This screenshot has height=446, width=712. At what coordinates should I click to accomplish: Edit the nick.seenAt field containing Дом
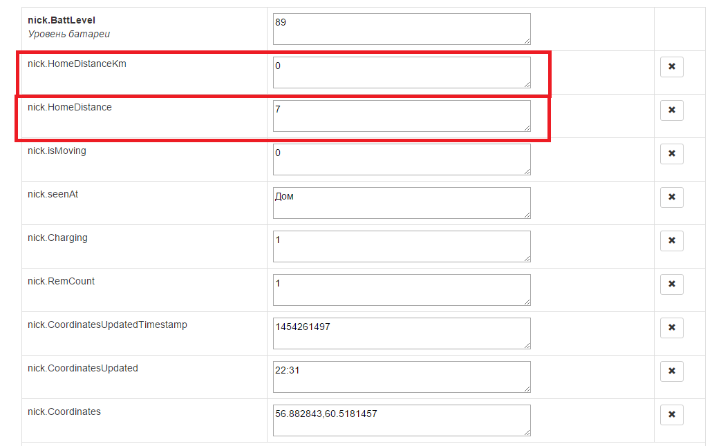point(402,203)
